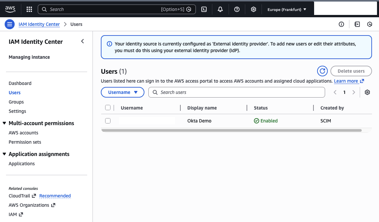Refresh the Users list
The image size is (379, 222).
point(322,71)
